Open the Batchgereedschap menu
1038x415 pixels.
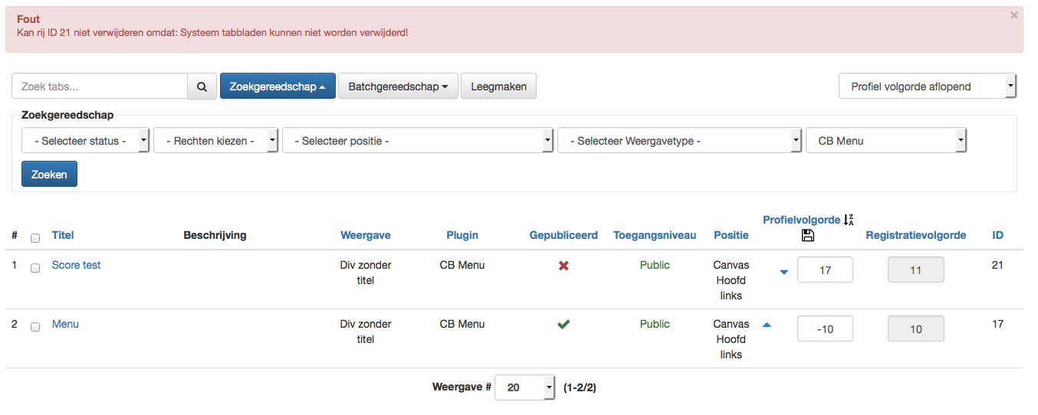coord(398,87)
